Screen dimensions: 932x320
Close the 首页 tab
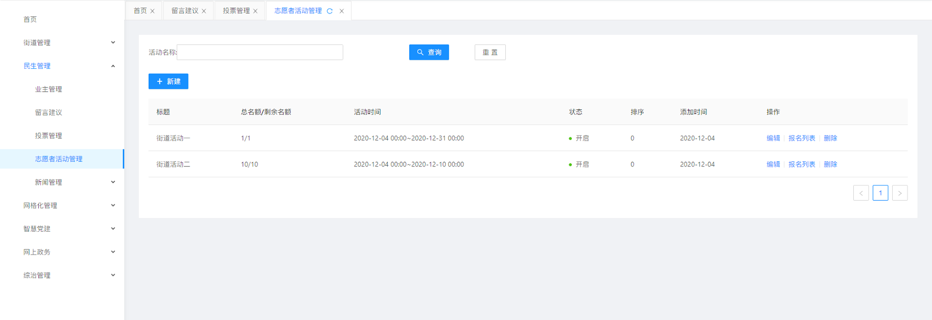point(152,11)
